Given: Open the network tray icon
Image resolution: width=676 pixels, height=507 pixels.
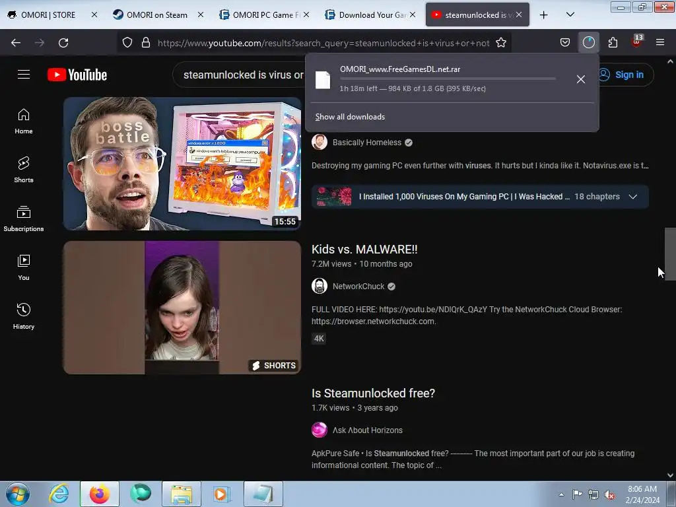Looking at the screenshot, I should (x=593, y=494).
